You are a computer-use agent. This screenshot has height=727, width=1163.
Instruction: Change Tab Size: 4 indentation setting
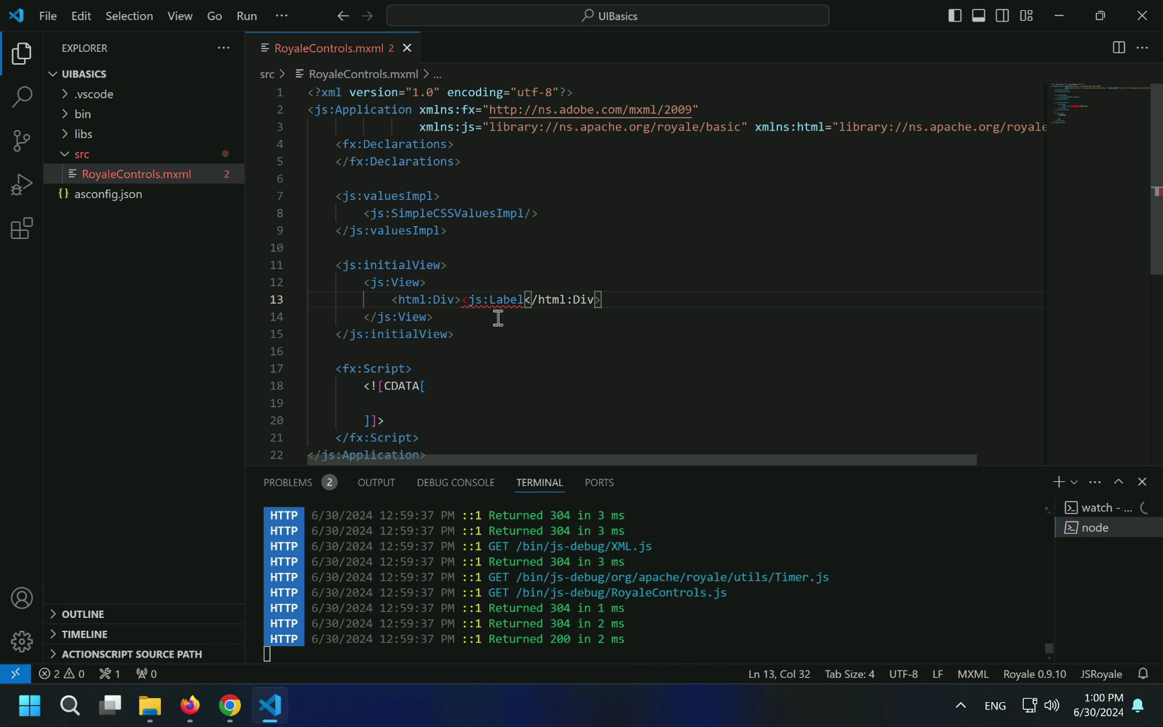(849, 674)
